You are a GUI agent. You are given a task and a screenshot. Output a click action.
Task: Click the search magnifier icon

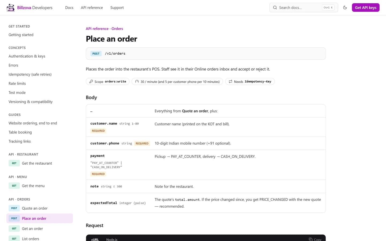(275, 7)
